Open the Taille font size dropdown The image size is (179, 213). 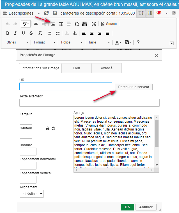[99, 42]
